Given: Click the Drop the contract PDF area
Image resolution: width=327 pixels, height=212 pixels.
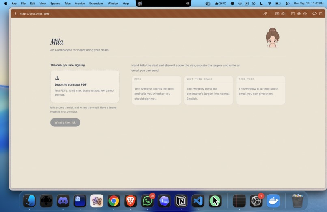Looking at the screenshot, I should (85, 86).
